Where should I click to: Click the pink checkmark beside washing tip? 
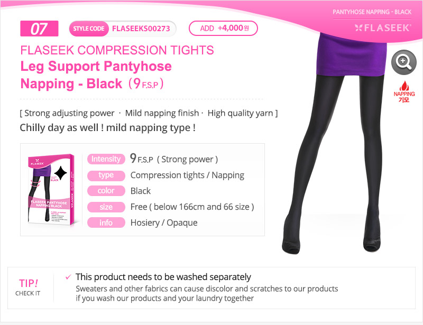pos(68,277)
